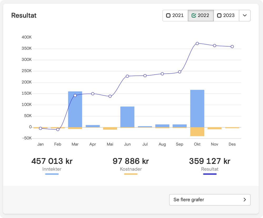263x218 pixels.
Task: Click the blue Inntekter legend swatch
Action: (52, 174)
